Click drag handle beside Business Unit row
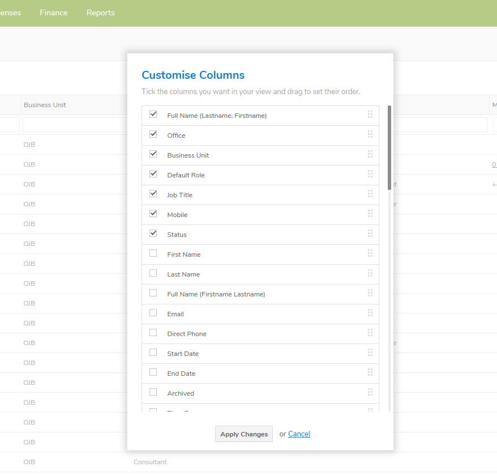This screenshot has height=475, width=497. tap(370, 154)
